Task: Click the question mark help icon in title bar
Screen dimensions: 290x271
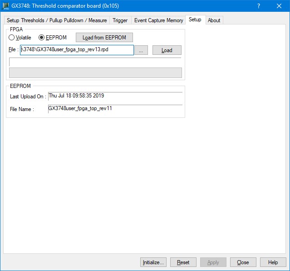Action: (x=259, y=6)
